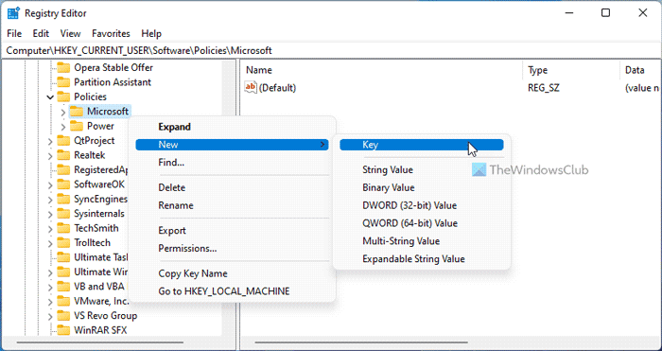Expand the Power key chevron
This screenshot has width=662, height=351.
(63, 126)
